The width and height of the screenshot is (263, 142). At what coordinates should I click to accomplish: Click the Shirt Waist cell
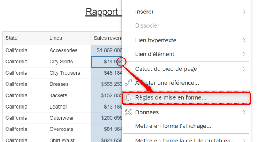coord(69,139)
